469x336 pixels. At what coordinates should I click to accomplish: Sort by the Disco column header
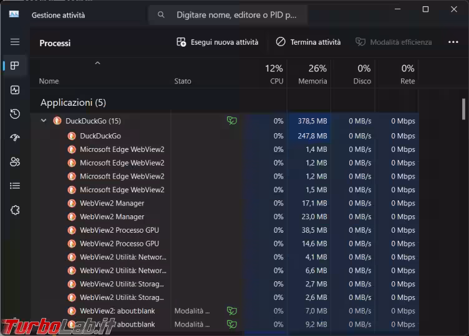coord(353,75)
